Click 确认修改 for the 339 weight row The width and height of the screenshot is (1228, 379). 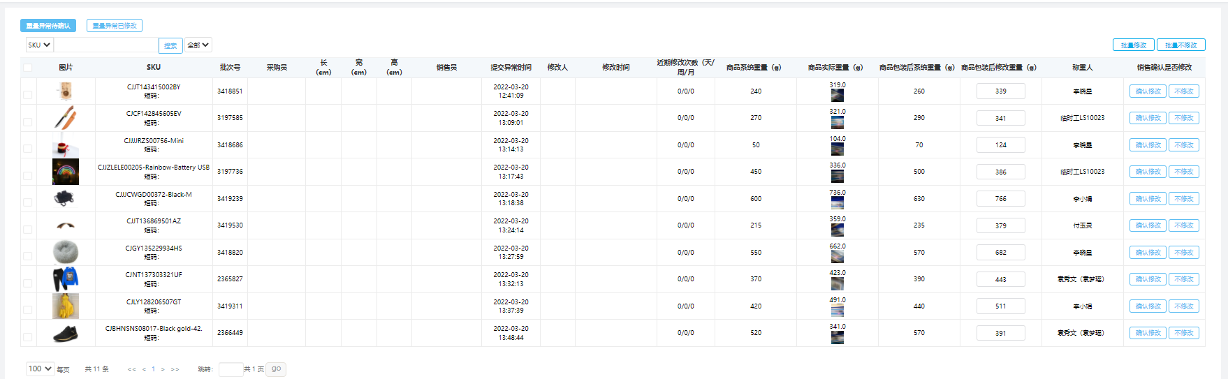click(x=1148, y=91)
